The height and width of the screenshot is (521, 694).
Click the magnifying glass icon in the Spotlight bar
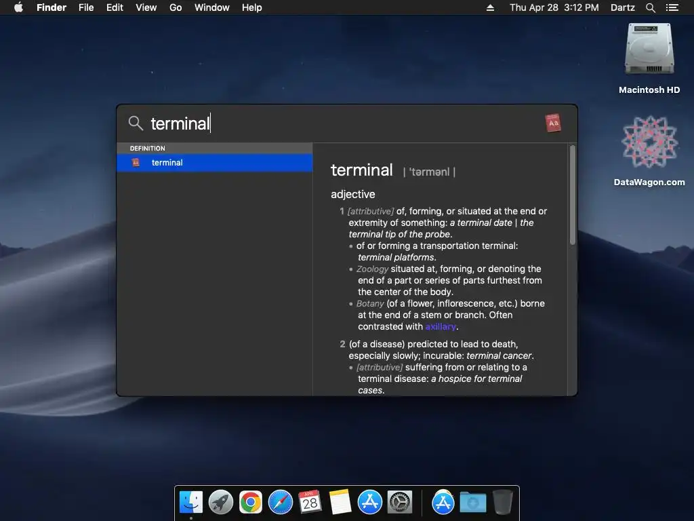(136, 123)
